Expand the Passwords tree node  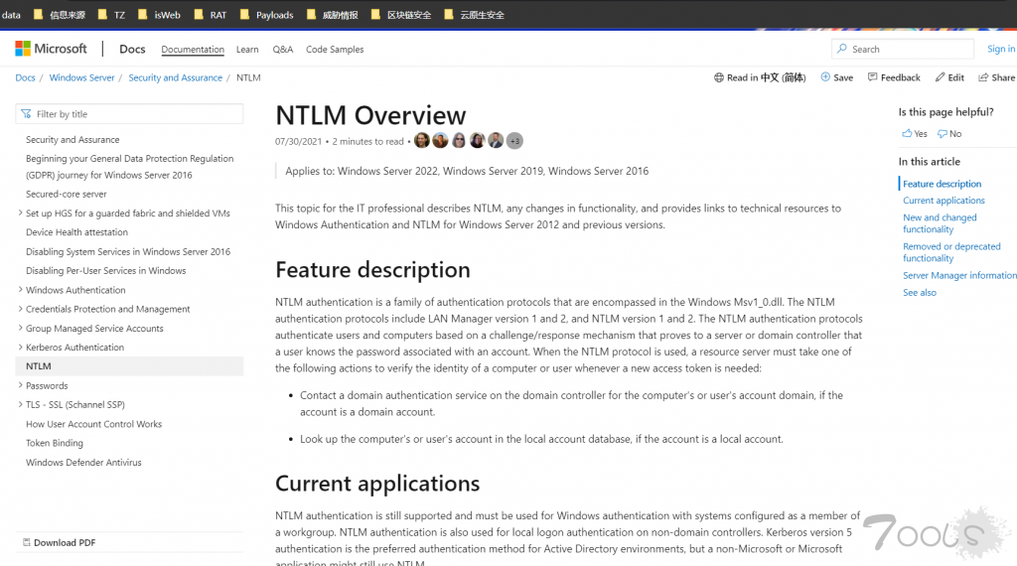click(20, 385)
